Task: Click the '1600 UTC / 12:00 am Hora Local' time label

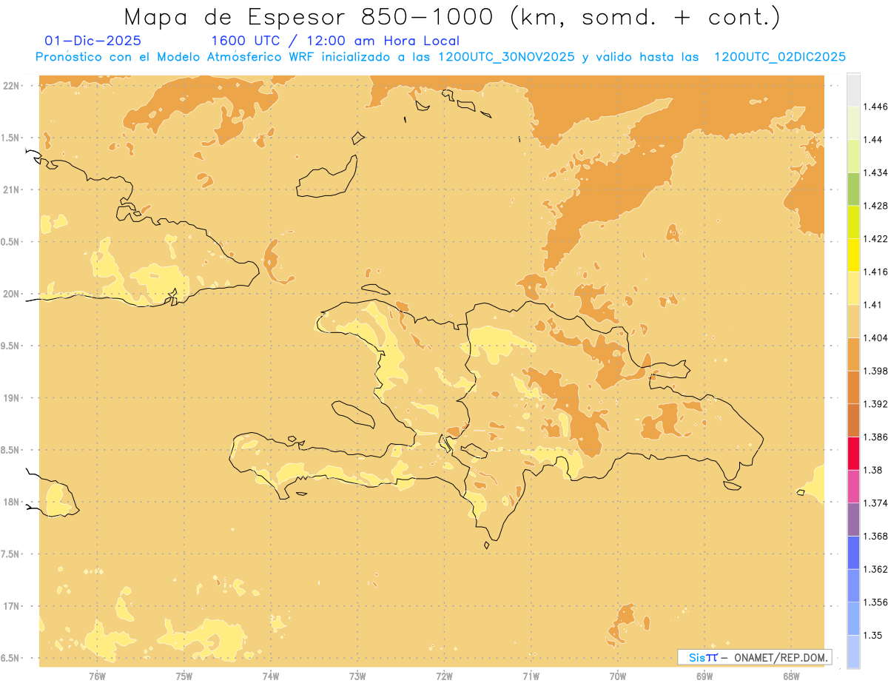Action: (x=335, y=41)
